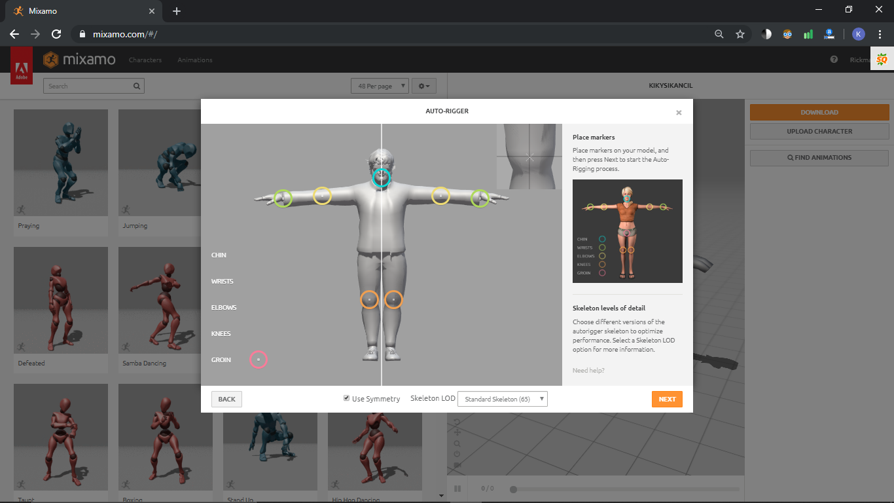Click the BACK button
The image size is (894, 503).
click(x=227, y=399)
